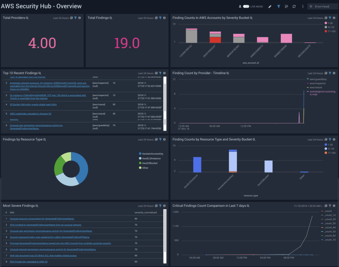
Task: Toggle AwsS3Bucket in the donut chart legend
Action: pyautogui.click(x=148, y=163)
